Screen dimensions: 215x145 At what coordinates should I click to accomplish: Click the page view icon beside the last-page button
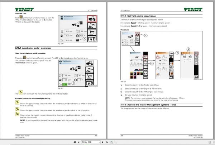(111, 142)
